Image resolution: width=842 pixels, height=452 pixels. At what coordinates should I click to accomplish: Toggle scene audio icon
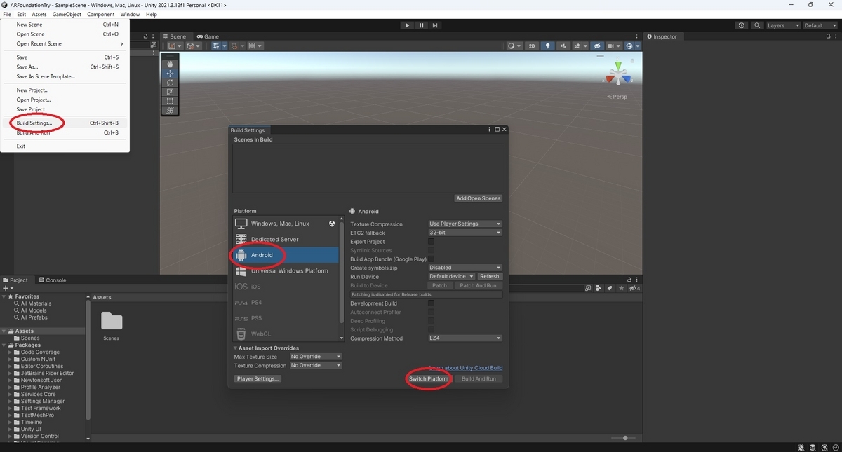[563, 46]
